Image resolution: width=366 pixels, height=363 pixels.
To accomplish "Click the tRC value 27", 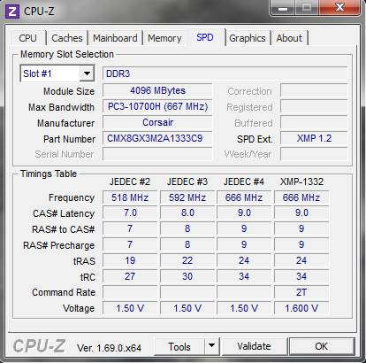I will coord(130,276).
